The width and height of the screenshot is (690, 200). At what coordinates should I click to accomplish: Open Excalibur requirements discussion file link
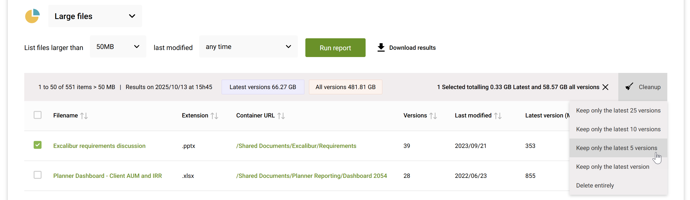[99, 146]
